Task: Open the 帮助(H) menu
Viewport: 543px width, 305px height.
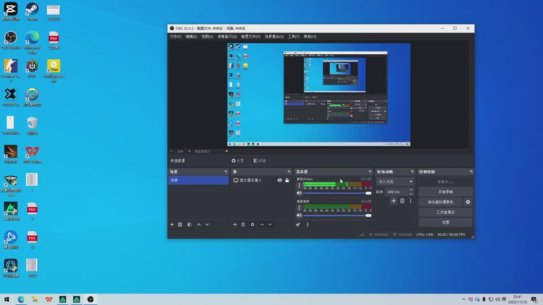Action: [x=310, y=37]
